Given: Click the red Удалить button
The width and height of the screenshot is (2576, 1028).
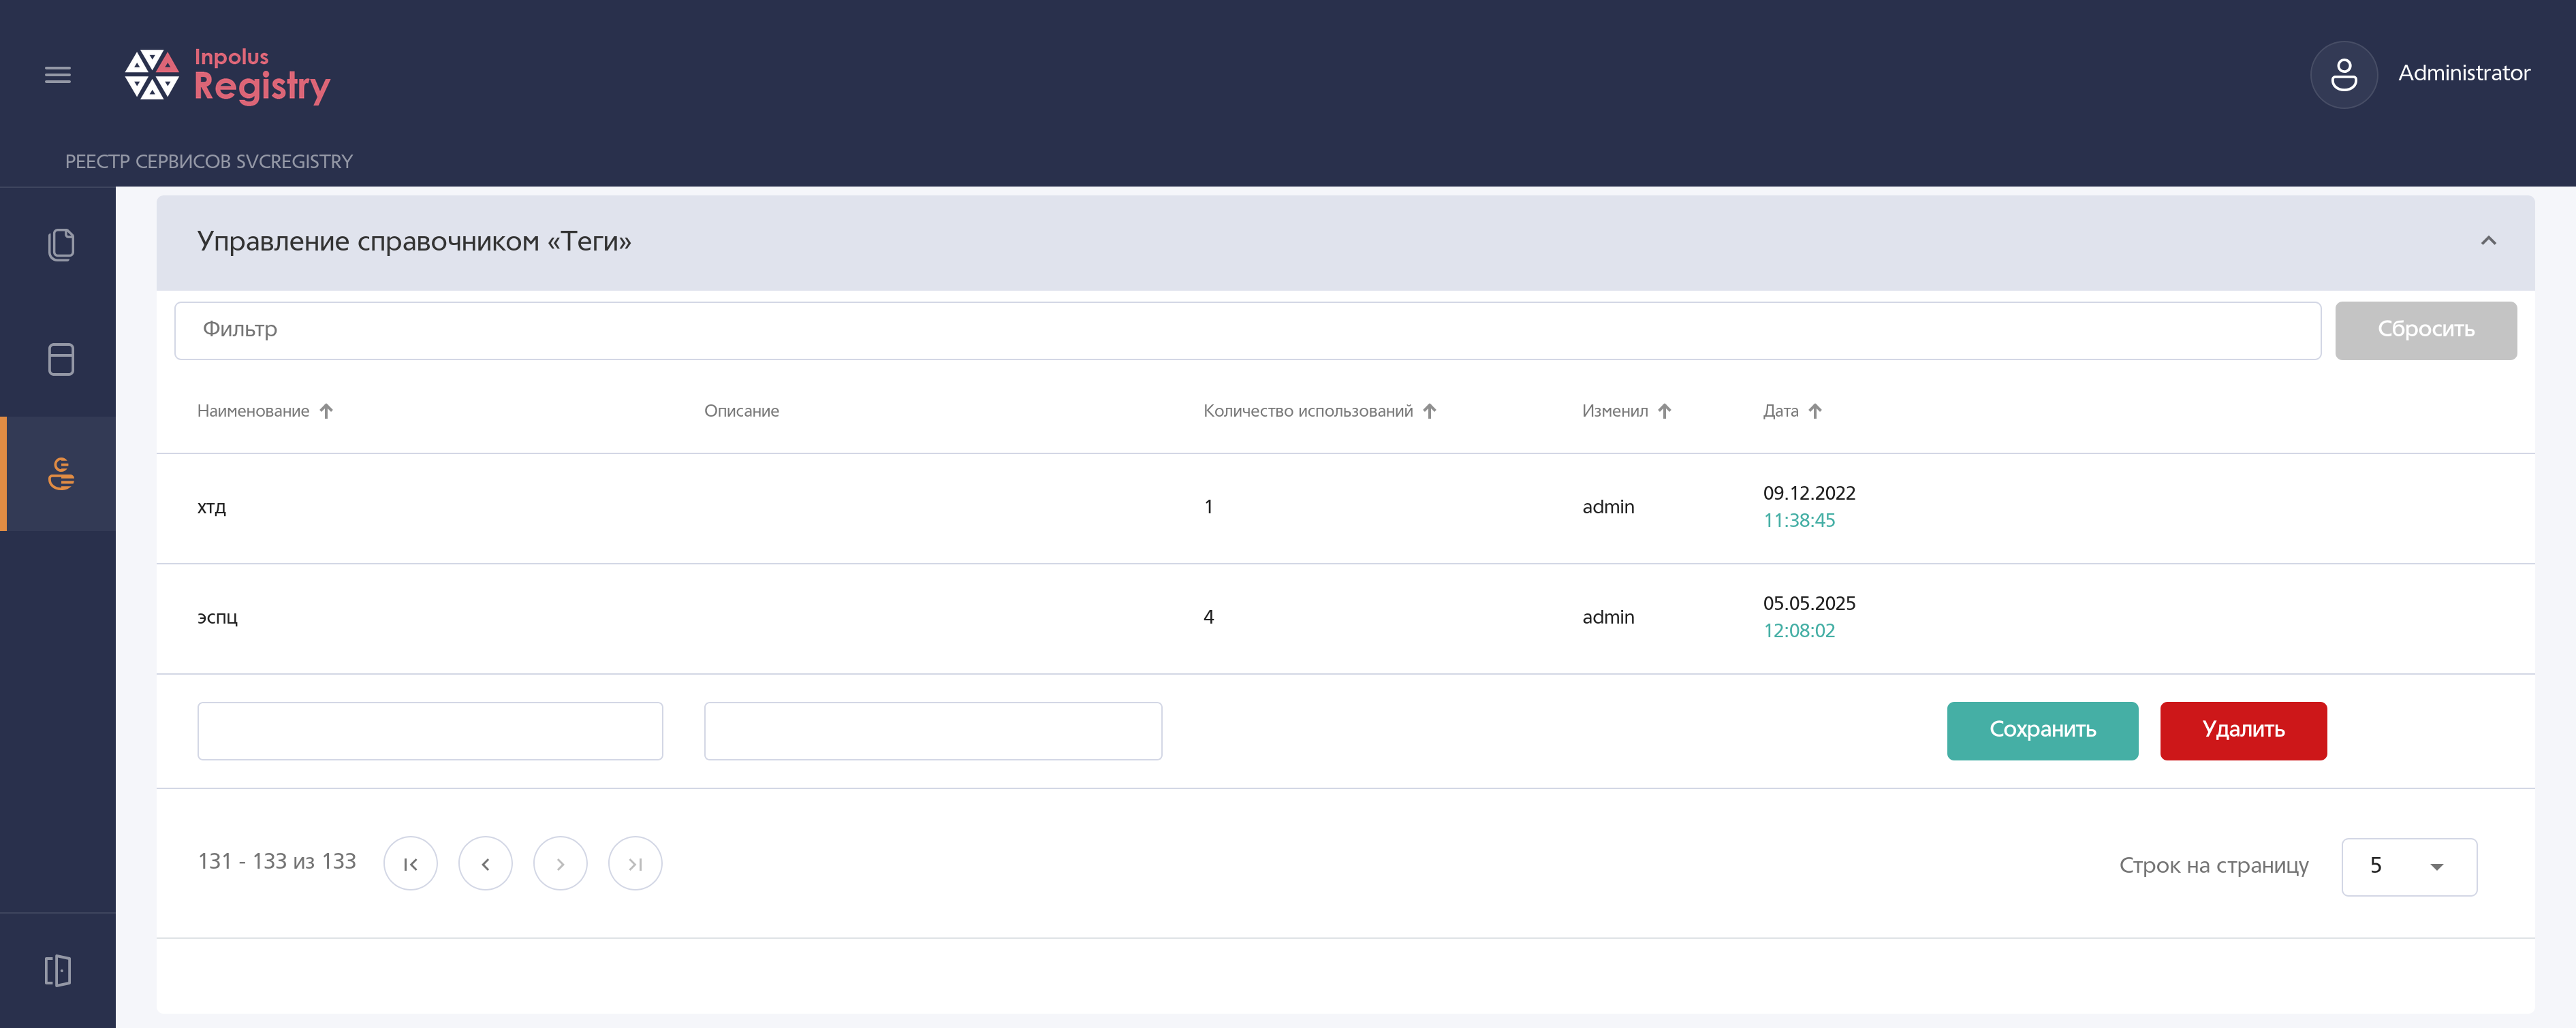Looking at the screenshot, I should point(2243,730).
